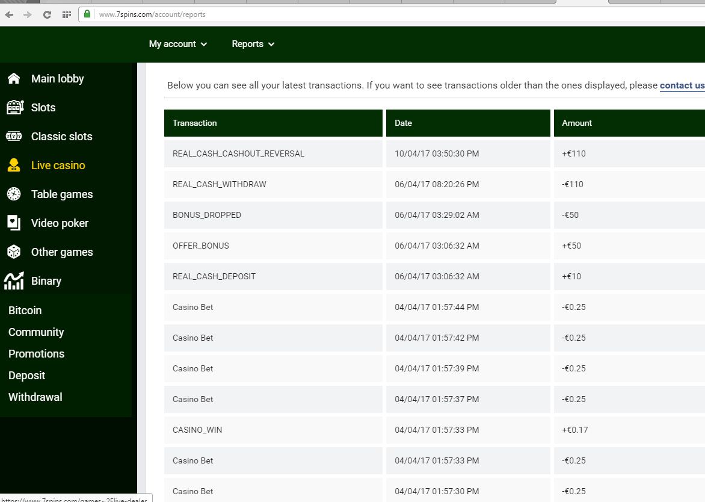The width and height of the screenshot is (705, 502).
Task: Open Classic slots section
Action: pyautogui.click(x=61, y=136)
